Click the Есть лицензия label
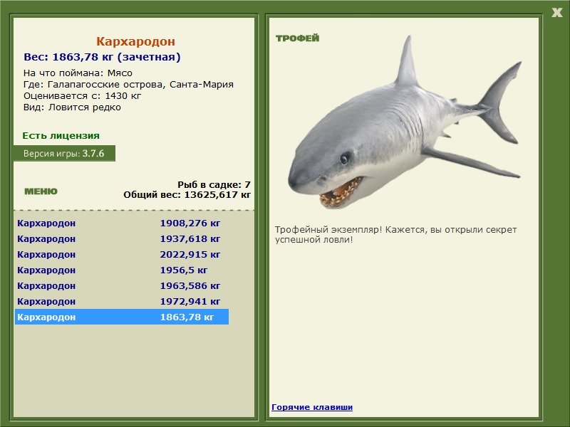The image size is (570, 427). tap(61, 135)
